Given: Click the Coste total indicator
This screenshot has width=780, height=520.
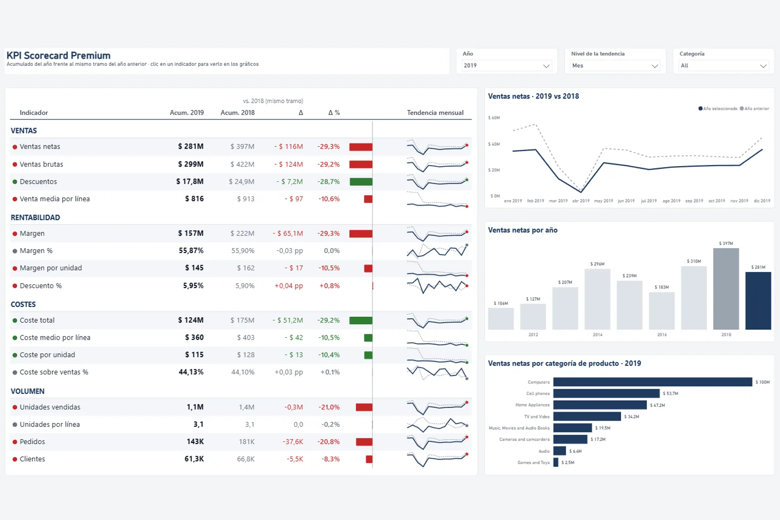Looking at the screenshot, I should tap(241, 320).
